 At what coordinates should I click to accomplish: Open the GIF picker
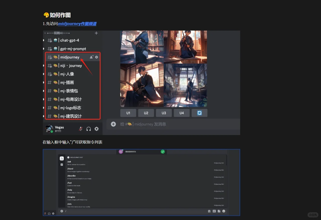point(214,211)
